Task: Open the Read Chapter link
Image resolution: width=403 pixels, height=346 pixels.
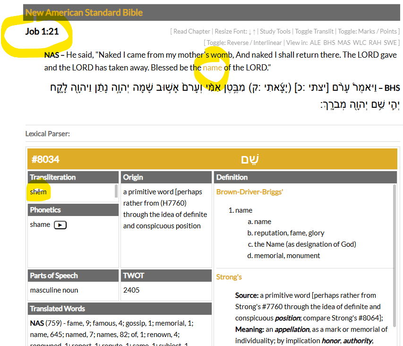Action: [x=192, y=32]
